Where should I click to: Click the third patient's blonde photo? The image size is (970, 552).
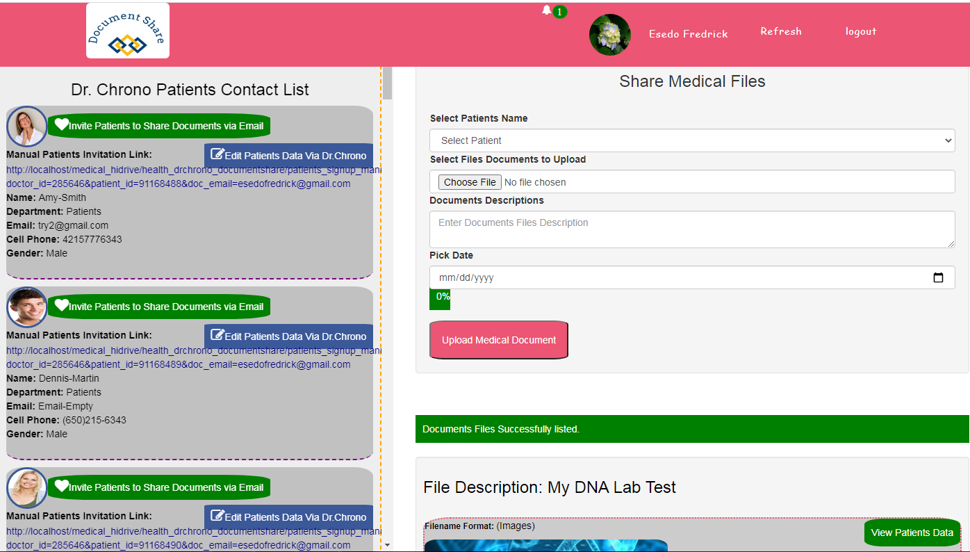click(27, 488)
